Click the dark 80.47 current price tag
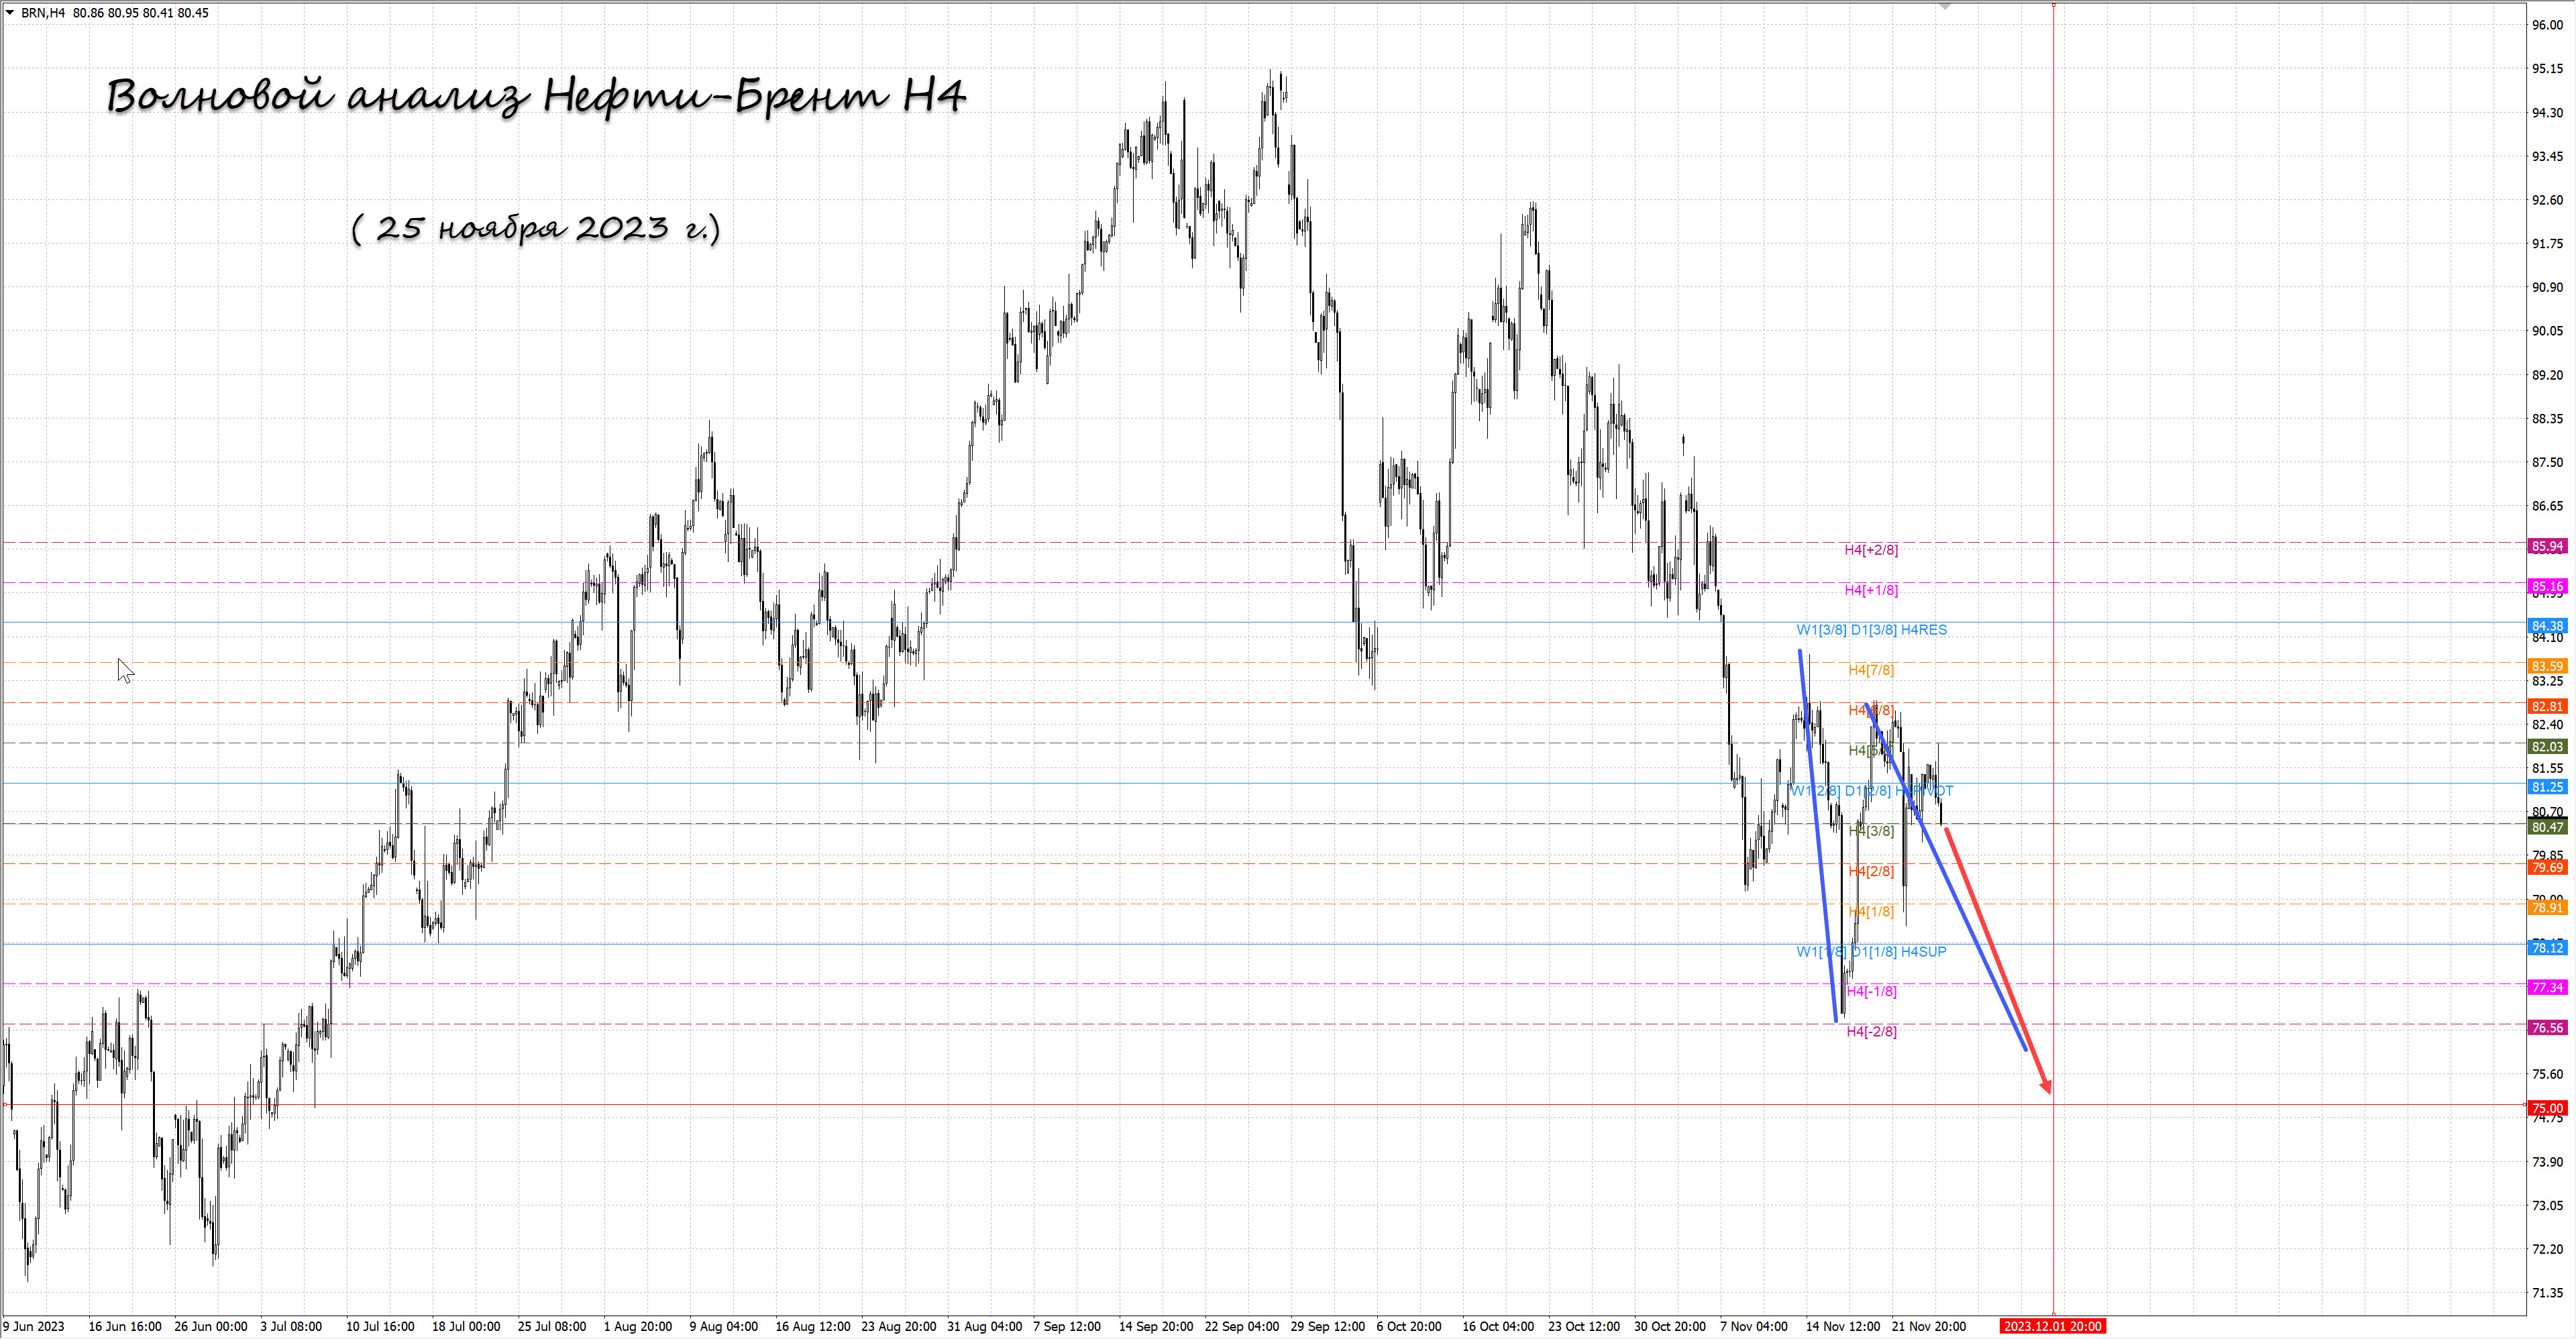 click(2546, 827)
